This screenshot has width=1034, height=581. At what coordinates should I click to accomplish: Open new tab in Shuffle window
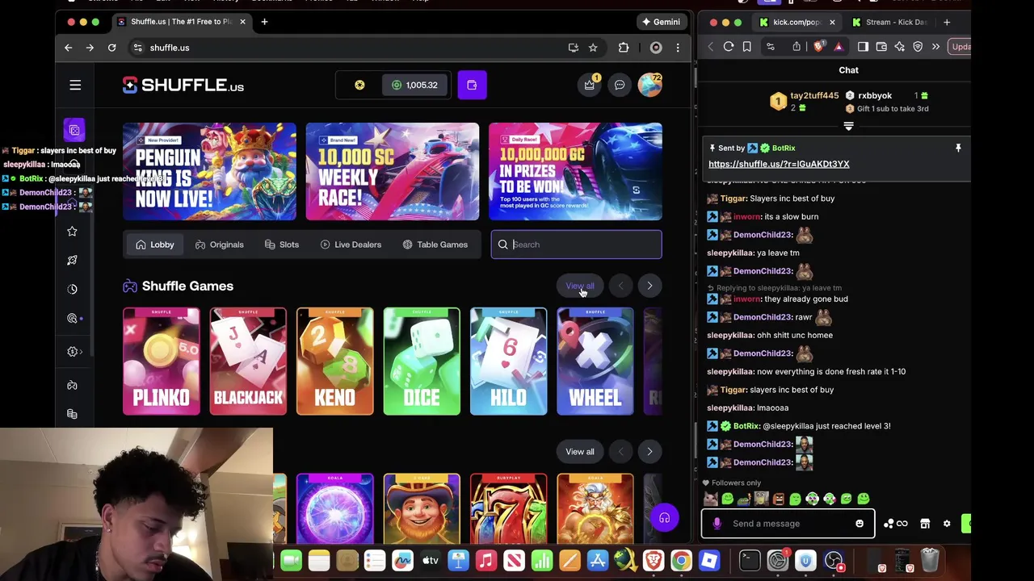pyautogui.click(x=264, y=22)
